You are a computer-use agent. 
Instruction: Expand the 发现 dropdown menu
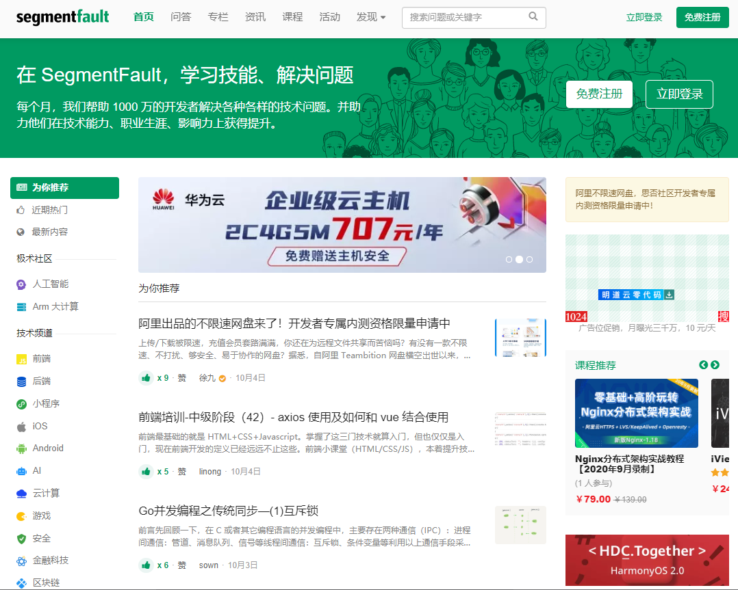point(371,17)
